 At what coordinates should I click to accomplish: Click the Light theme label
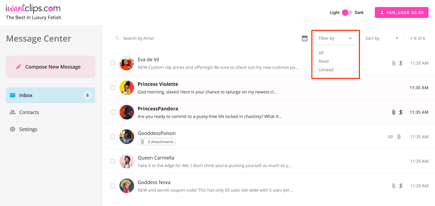pos(335,13)
